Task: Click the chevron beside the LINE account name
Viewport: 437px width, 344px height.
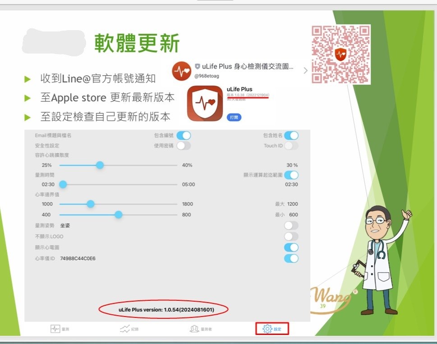Action: click(305, 71)
